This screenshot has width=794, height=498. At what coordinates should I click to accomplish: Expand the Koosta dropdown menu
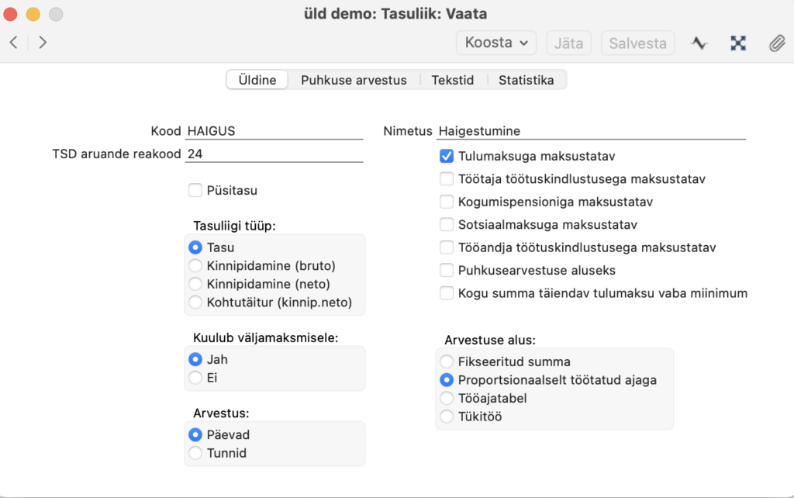pyautogui.click(x=496, y=43)
